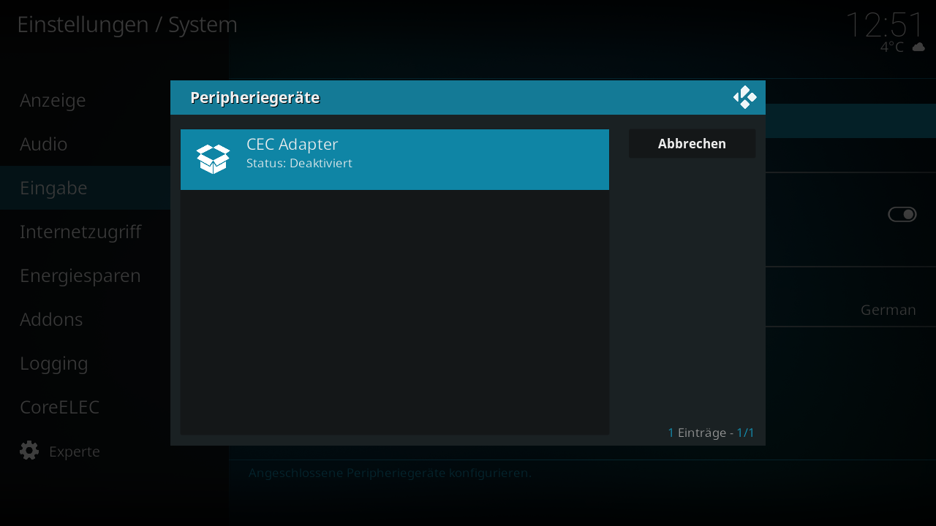Click the cloud weather icon
The height and width of the screenshot is (526, 936).
(918, 47)
